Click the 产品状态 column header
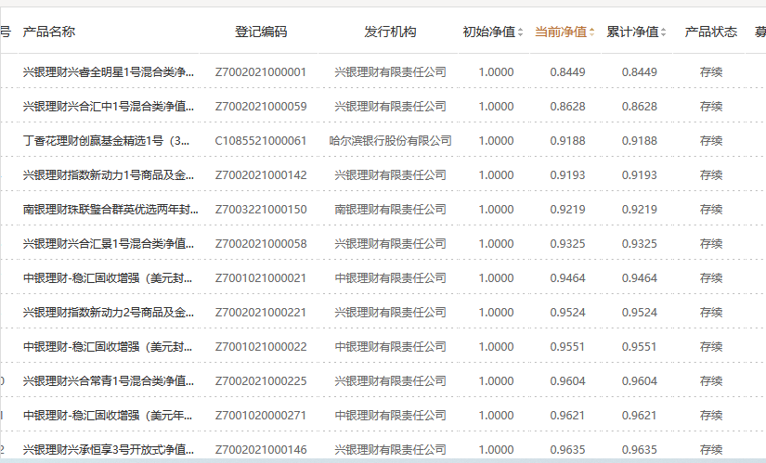Image resolution: width=766 pixels, height=463 pixels. [x=711, y=32]
